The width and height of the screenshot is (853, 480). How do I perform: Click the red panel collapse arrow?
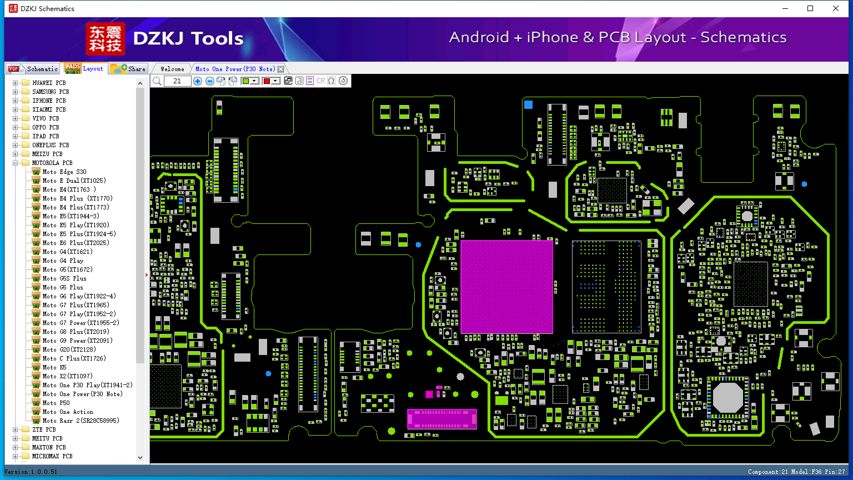click(x=147, y=274)
